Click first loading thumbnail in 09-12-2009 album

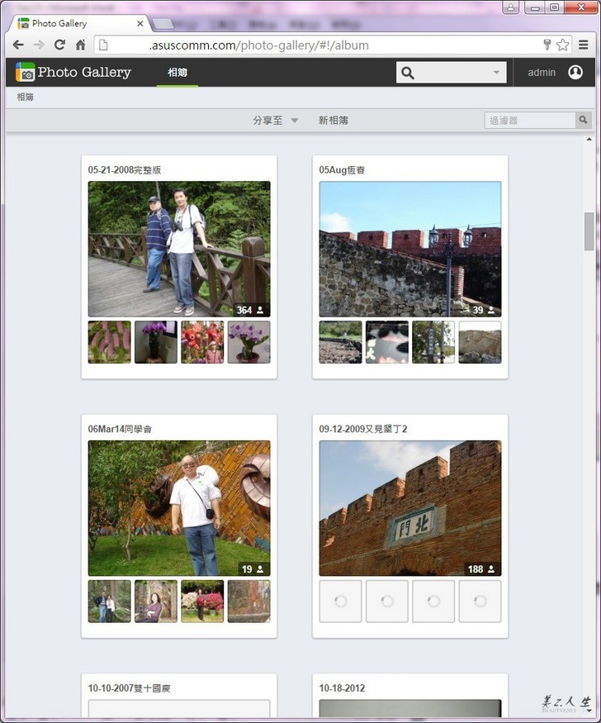(340, 602)
